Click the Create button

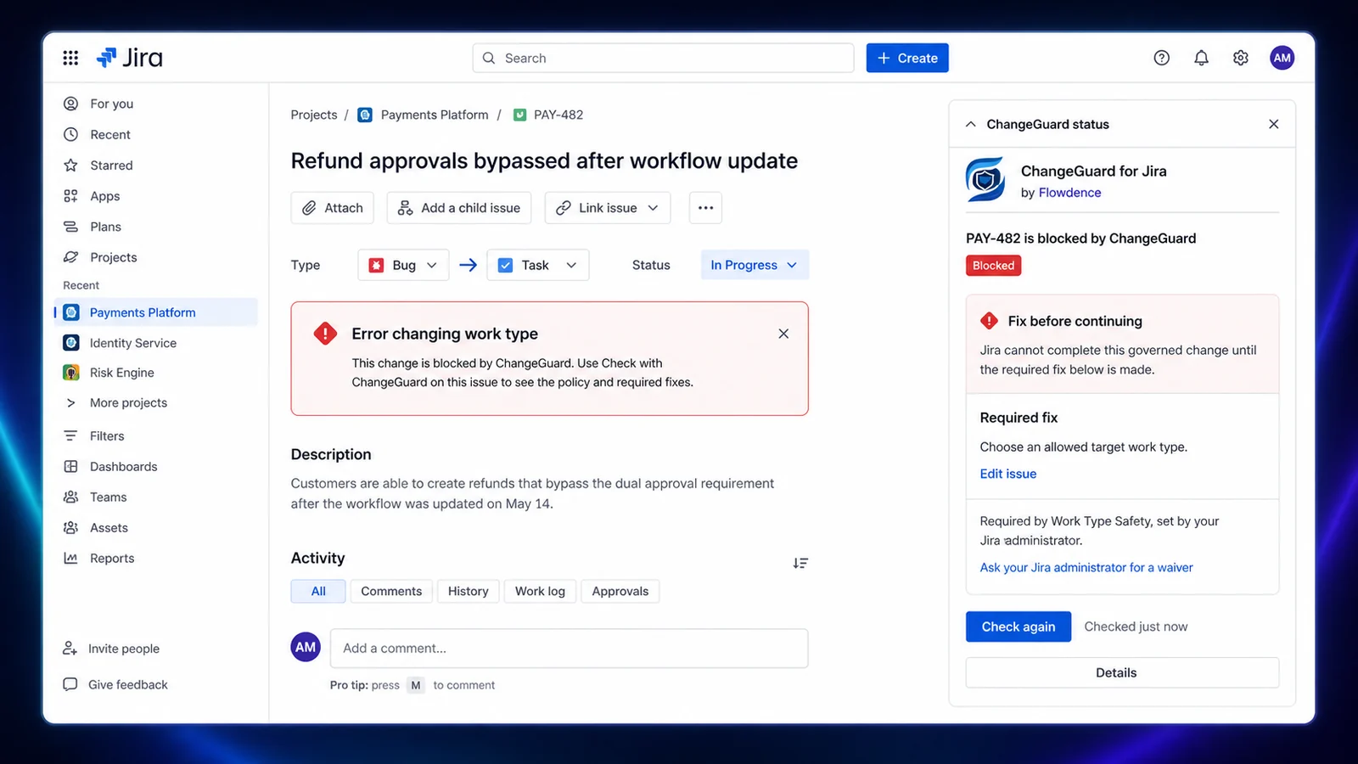[907, 58]
